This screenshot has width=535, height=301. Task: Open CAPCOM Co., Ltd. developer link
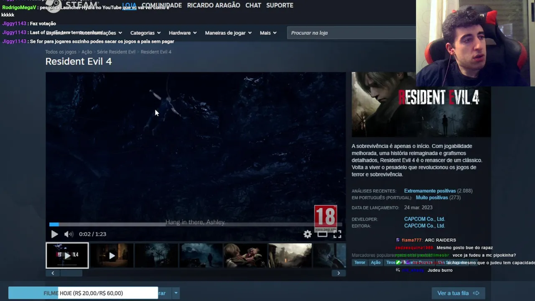(424, 219)
